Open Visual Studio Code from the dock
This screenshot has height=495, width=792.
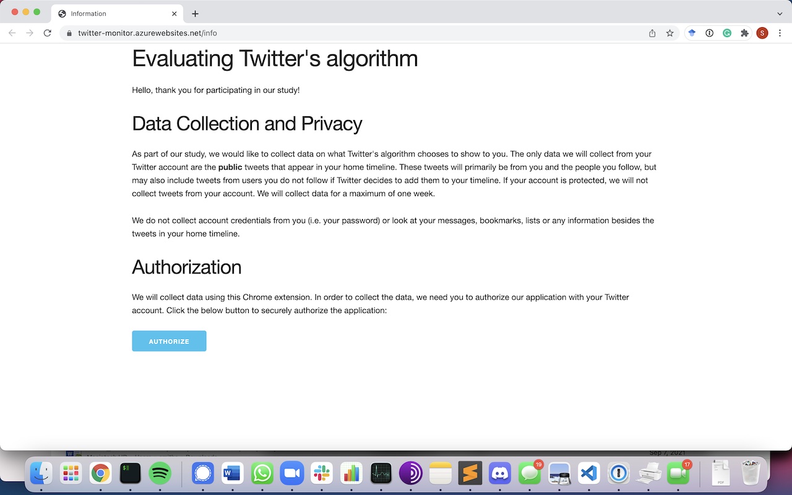click(x=589, y=474)
